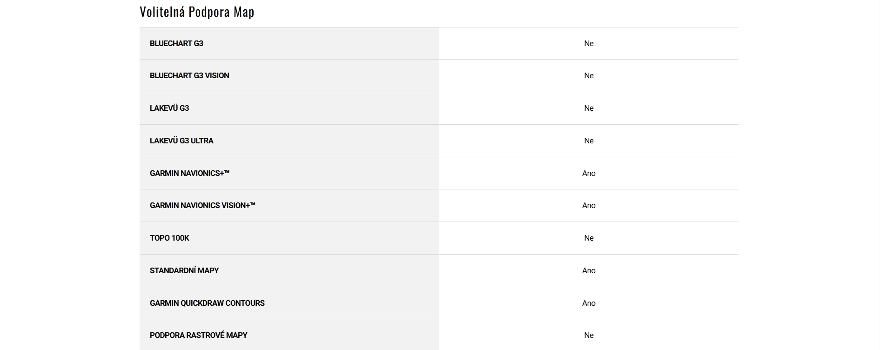Select the GARMIN NAVIONICS+™ label
This screenshot has width=880, height=350.
(x=189, y=173)
